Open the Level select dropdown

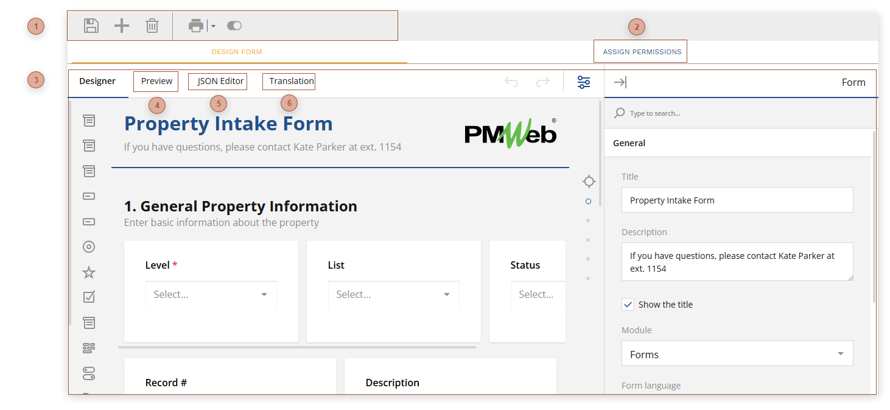(x=211, y=294)
